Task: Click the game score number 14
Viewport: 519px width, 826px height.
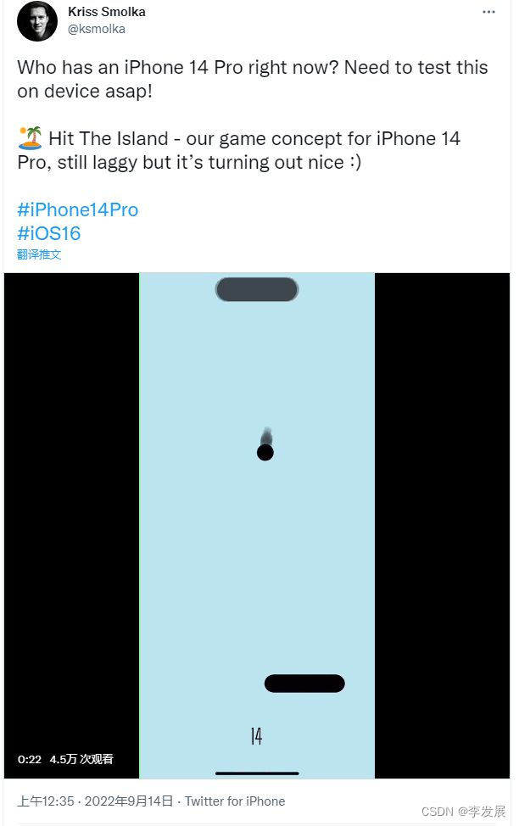Action: 256,736
